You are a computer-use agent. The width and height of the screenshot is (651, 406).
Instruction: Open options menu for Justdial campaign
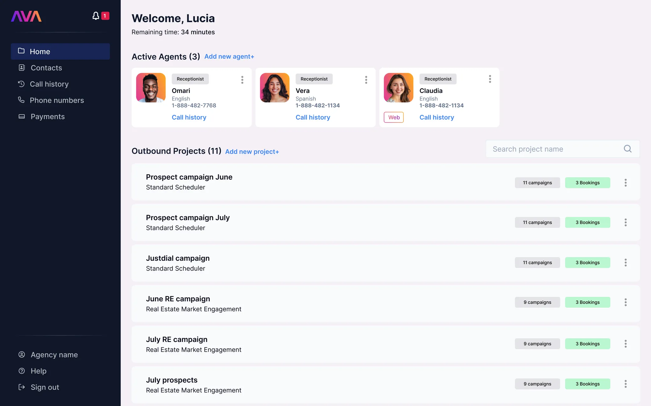626,263
